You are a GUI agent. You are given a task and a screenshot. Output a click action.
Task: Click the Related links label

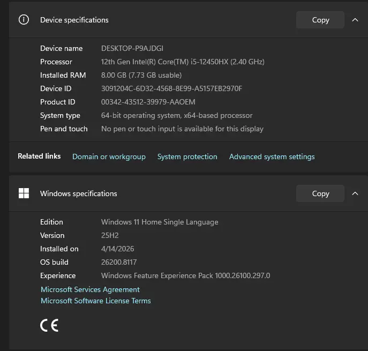[x=39, y=156]
